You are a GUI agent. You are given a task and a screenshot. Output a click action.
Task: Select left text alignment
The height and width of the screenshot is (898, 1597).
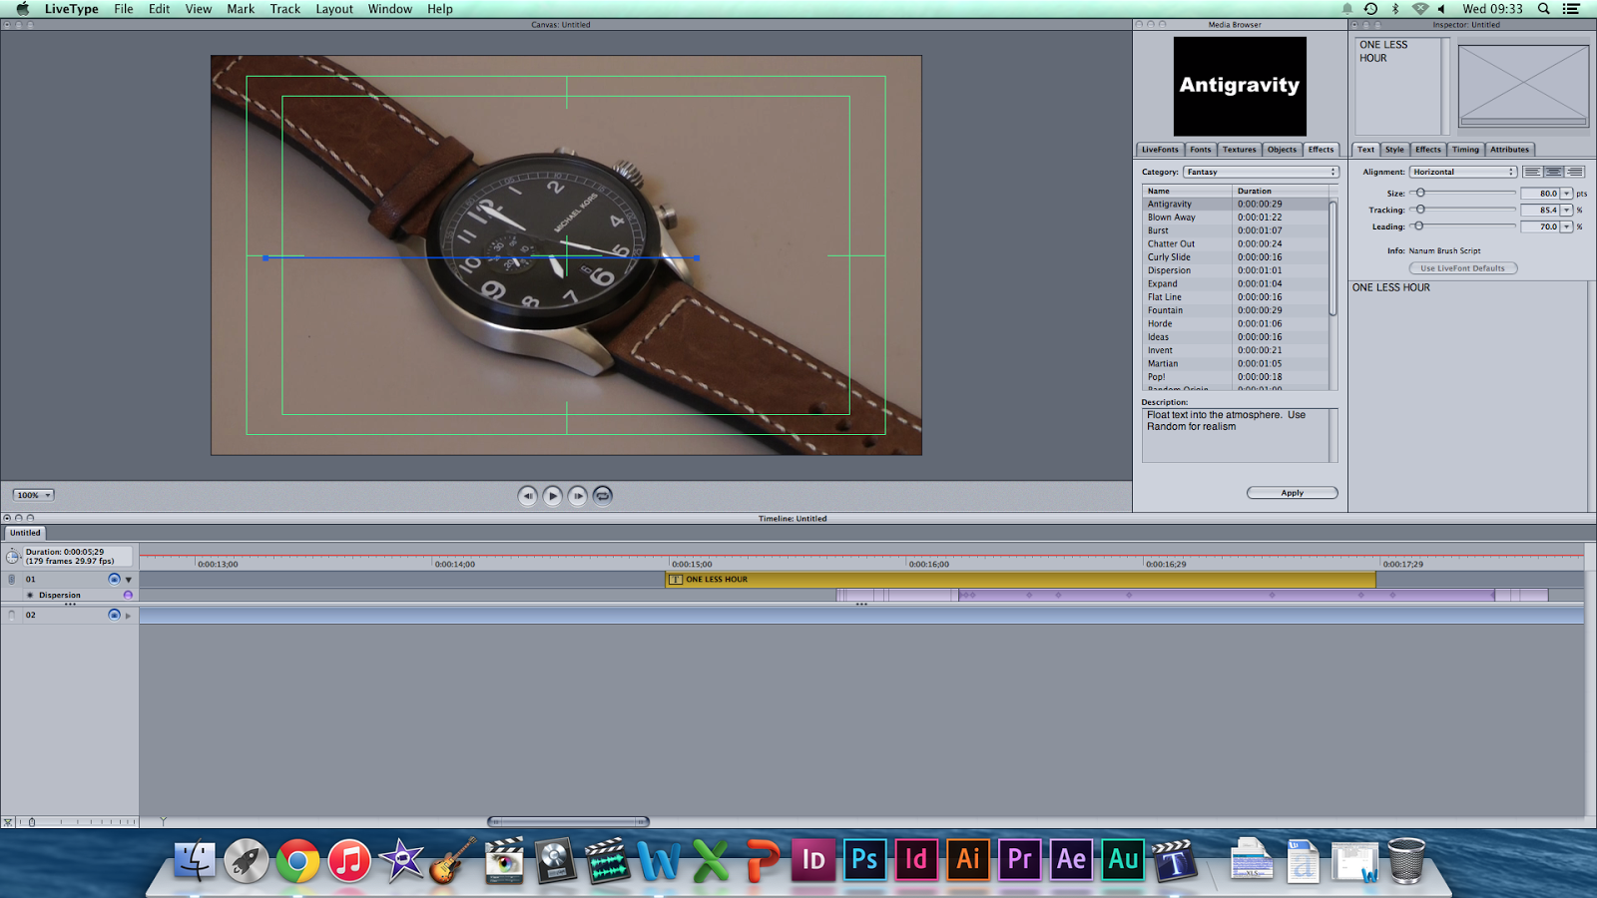point(1532,172)
